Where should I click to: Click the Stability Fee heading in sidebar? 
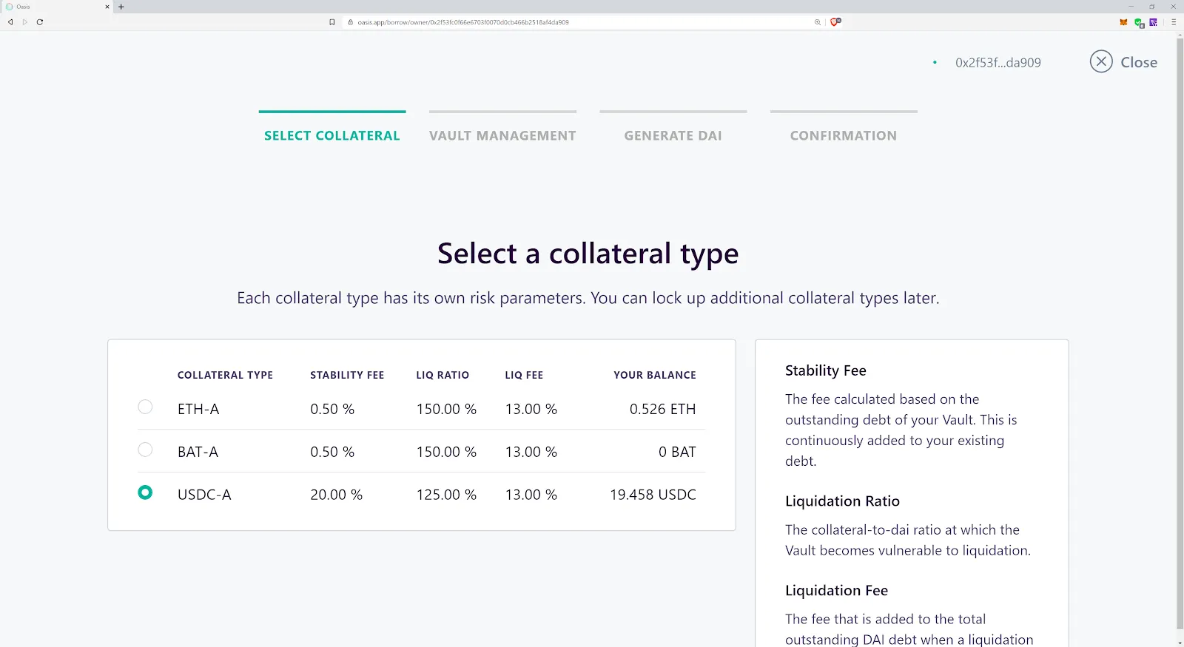click(826, 370)
